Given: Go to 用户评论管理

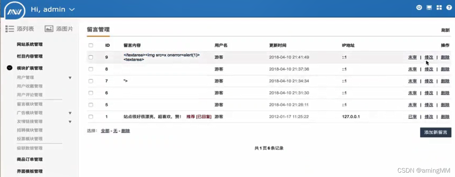Looking at the screenshot, I should click(30, 95).
